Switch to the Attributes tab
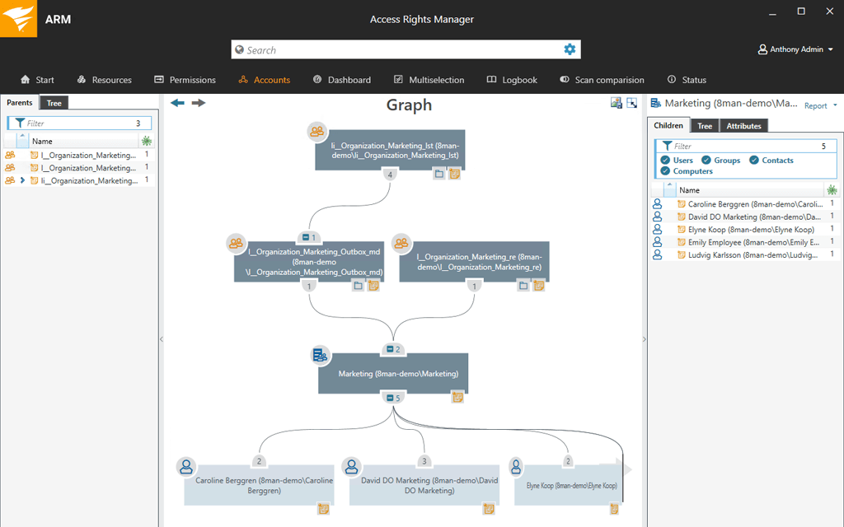Screen dimensions: 844x527 click(x=743, y=125)
